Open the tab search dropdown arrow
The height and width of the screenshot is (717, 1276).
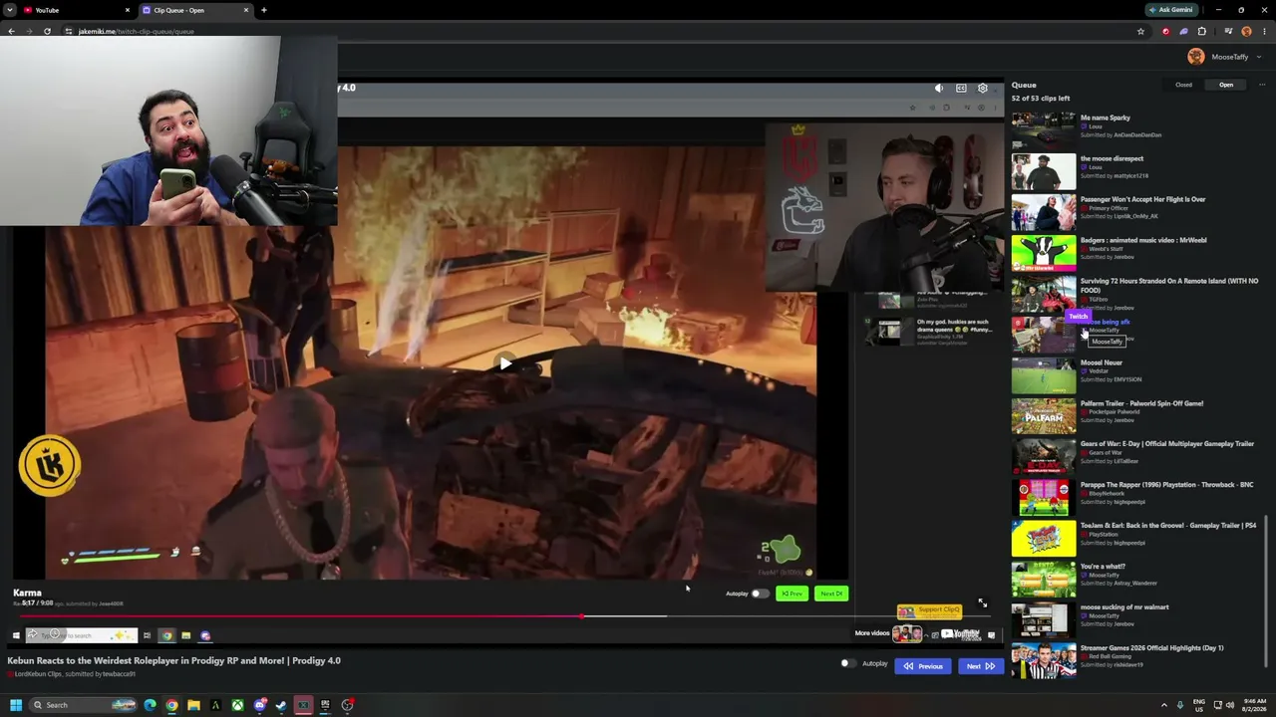click(9, 10)
